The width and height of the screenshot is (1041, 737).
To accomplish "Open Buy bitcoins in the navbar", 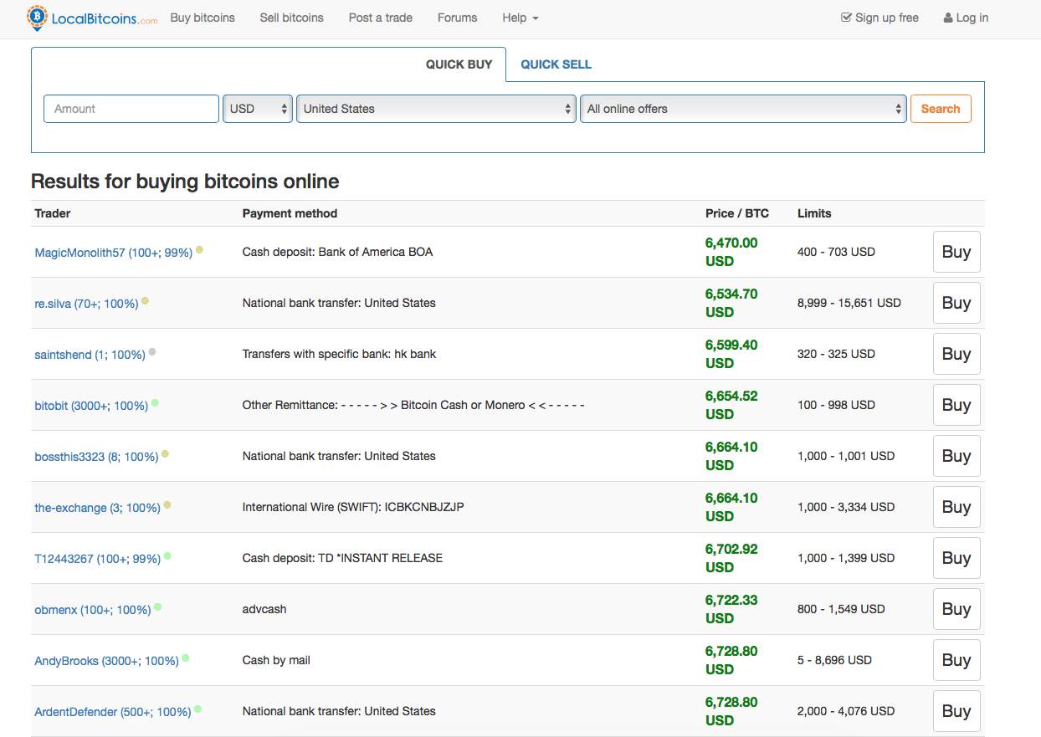I will pos(203,18).
